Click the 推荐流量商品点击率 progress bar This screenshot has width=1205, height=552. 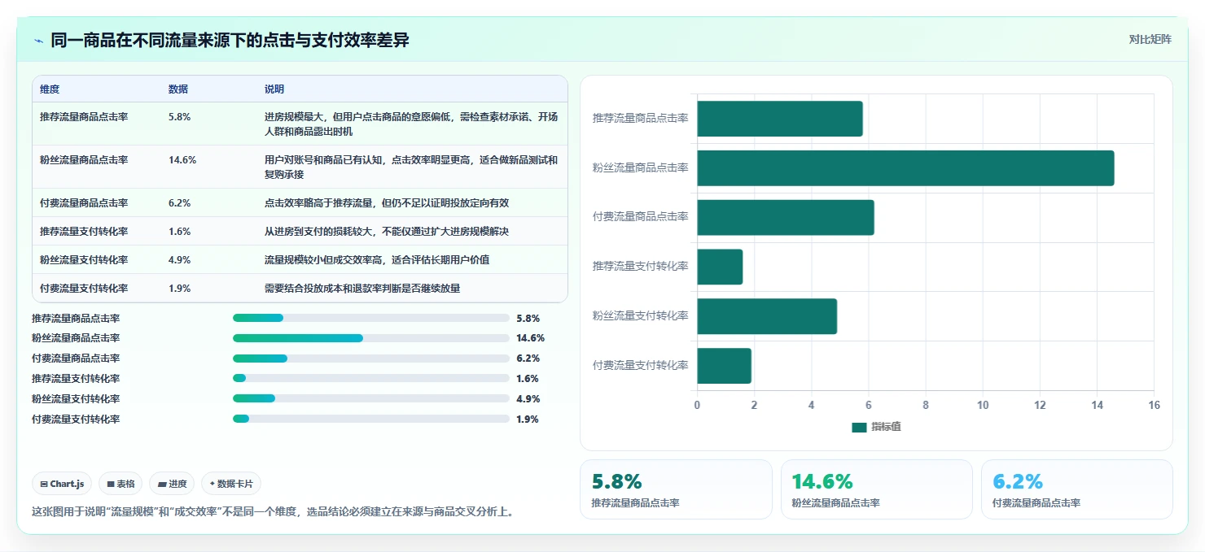[371, 319]
